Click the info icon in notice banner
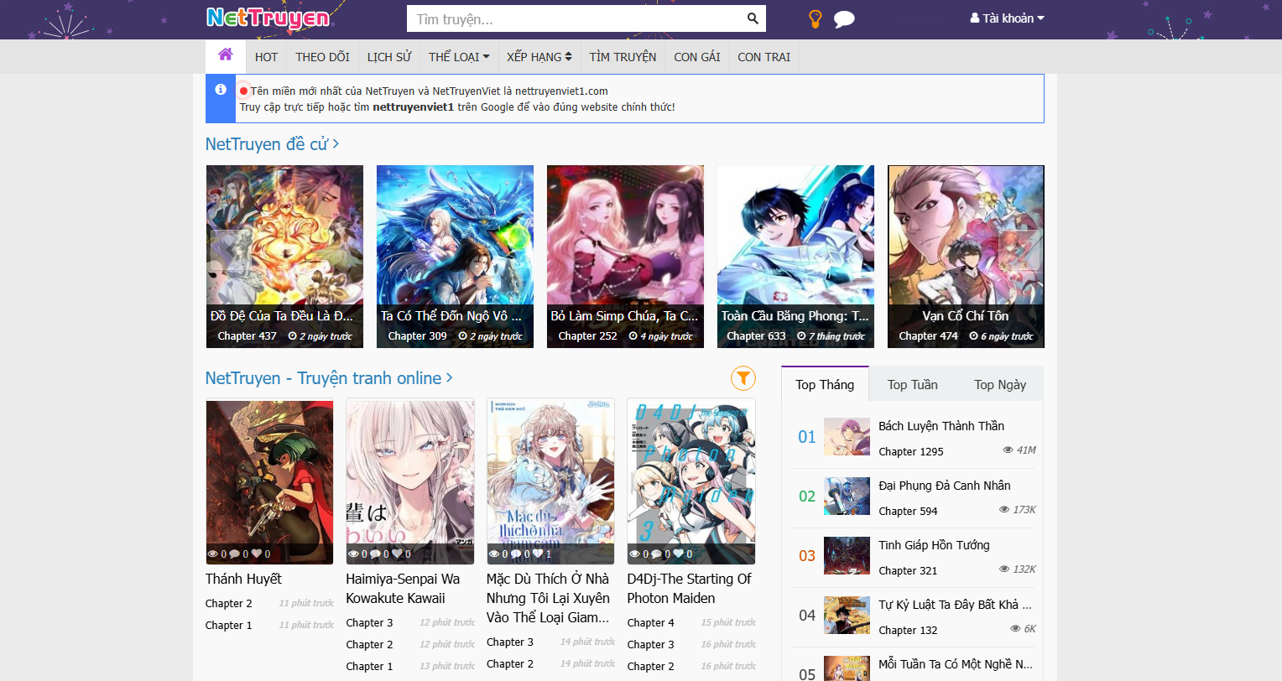 (x=221, y=90)
